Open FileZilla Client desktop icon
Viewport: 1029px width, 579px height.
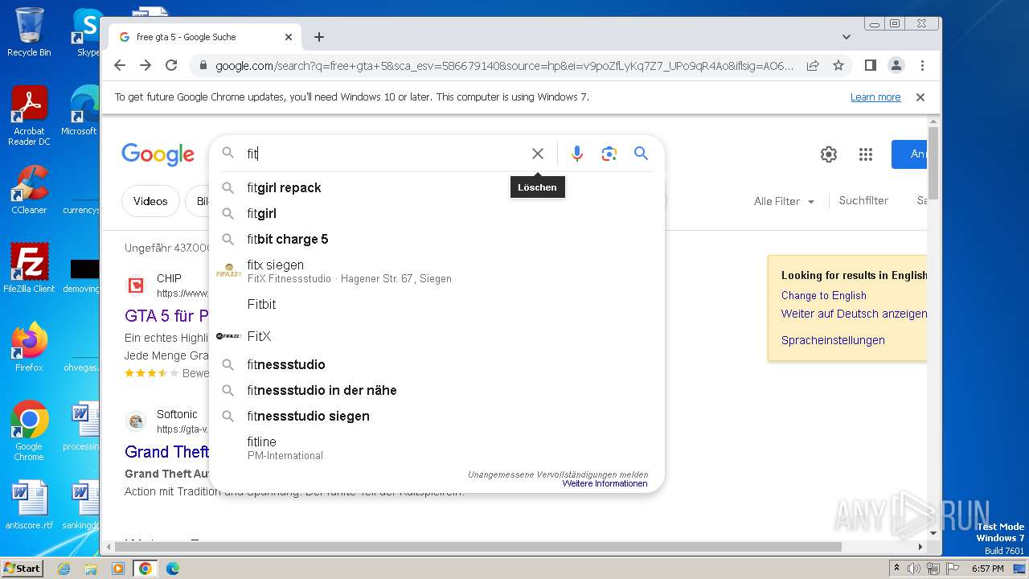pyautogui.click(x=29, y=268)
